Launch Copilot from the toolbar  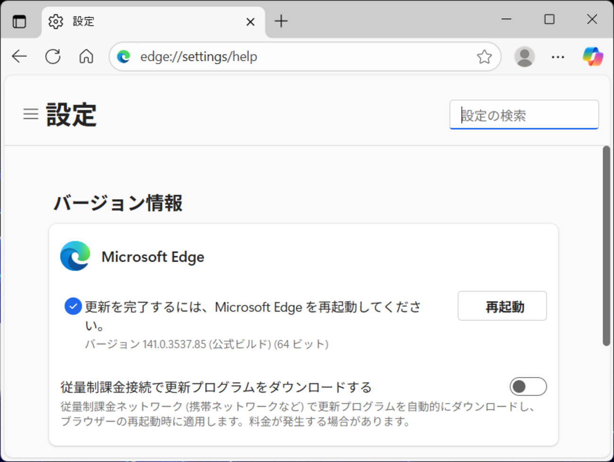(593, 57)
